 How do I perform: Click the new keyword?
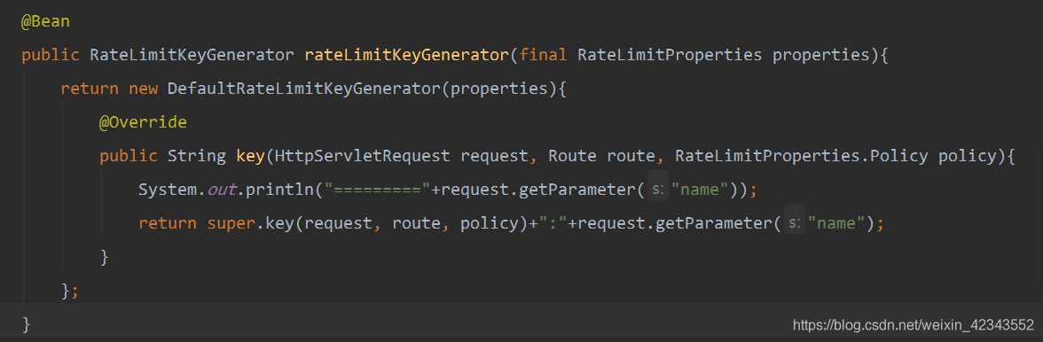[143, 89]
